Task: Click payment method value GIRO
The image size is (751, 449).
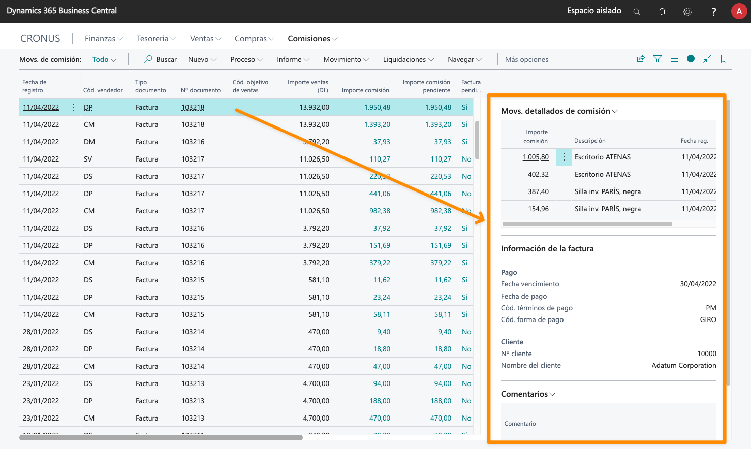Action: (708, 319)
